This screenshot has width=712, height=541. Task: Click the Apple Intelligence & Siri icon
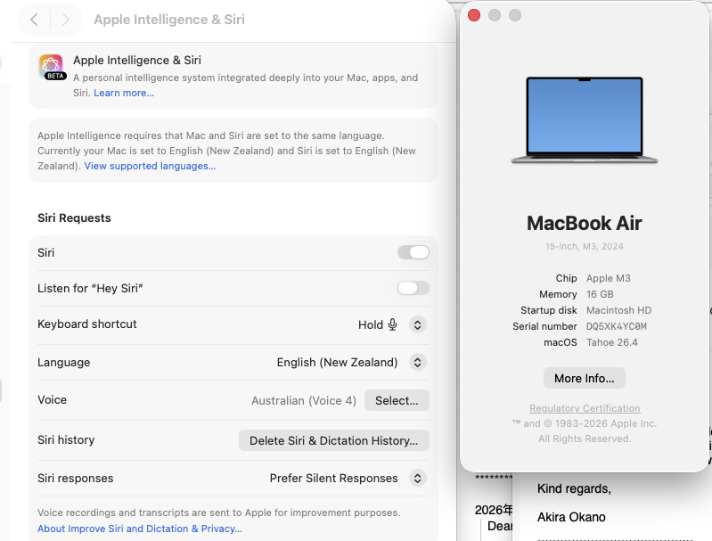coord(52,68)
